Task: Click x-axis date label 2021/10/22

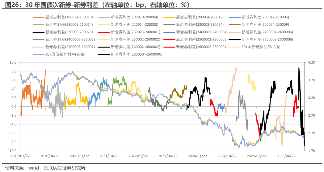Action: pos(109,156)
